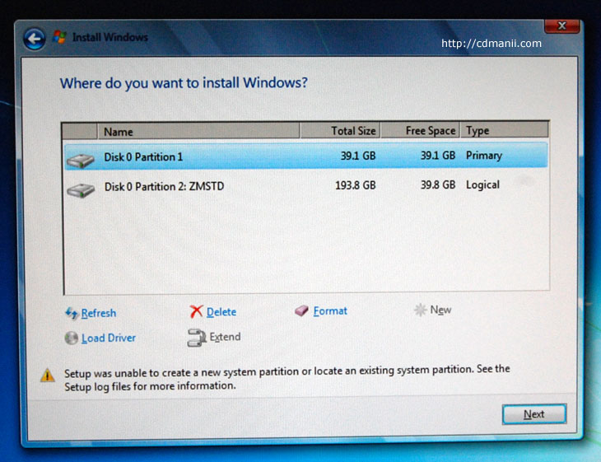Click the yellow warning triangle icon

[48, 376]
